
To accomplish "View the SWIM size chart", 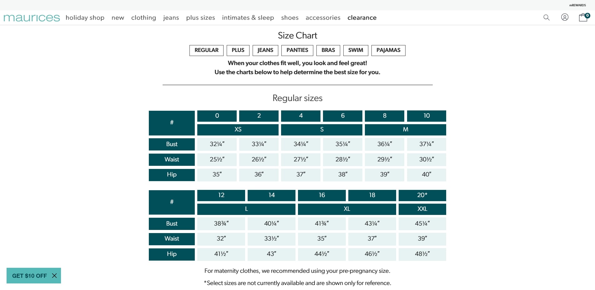I will pyautogui.click(x=355, y=50).
